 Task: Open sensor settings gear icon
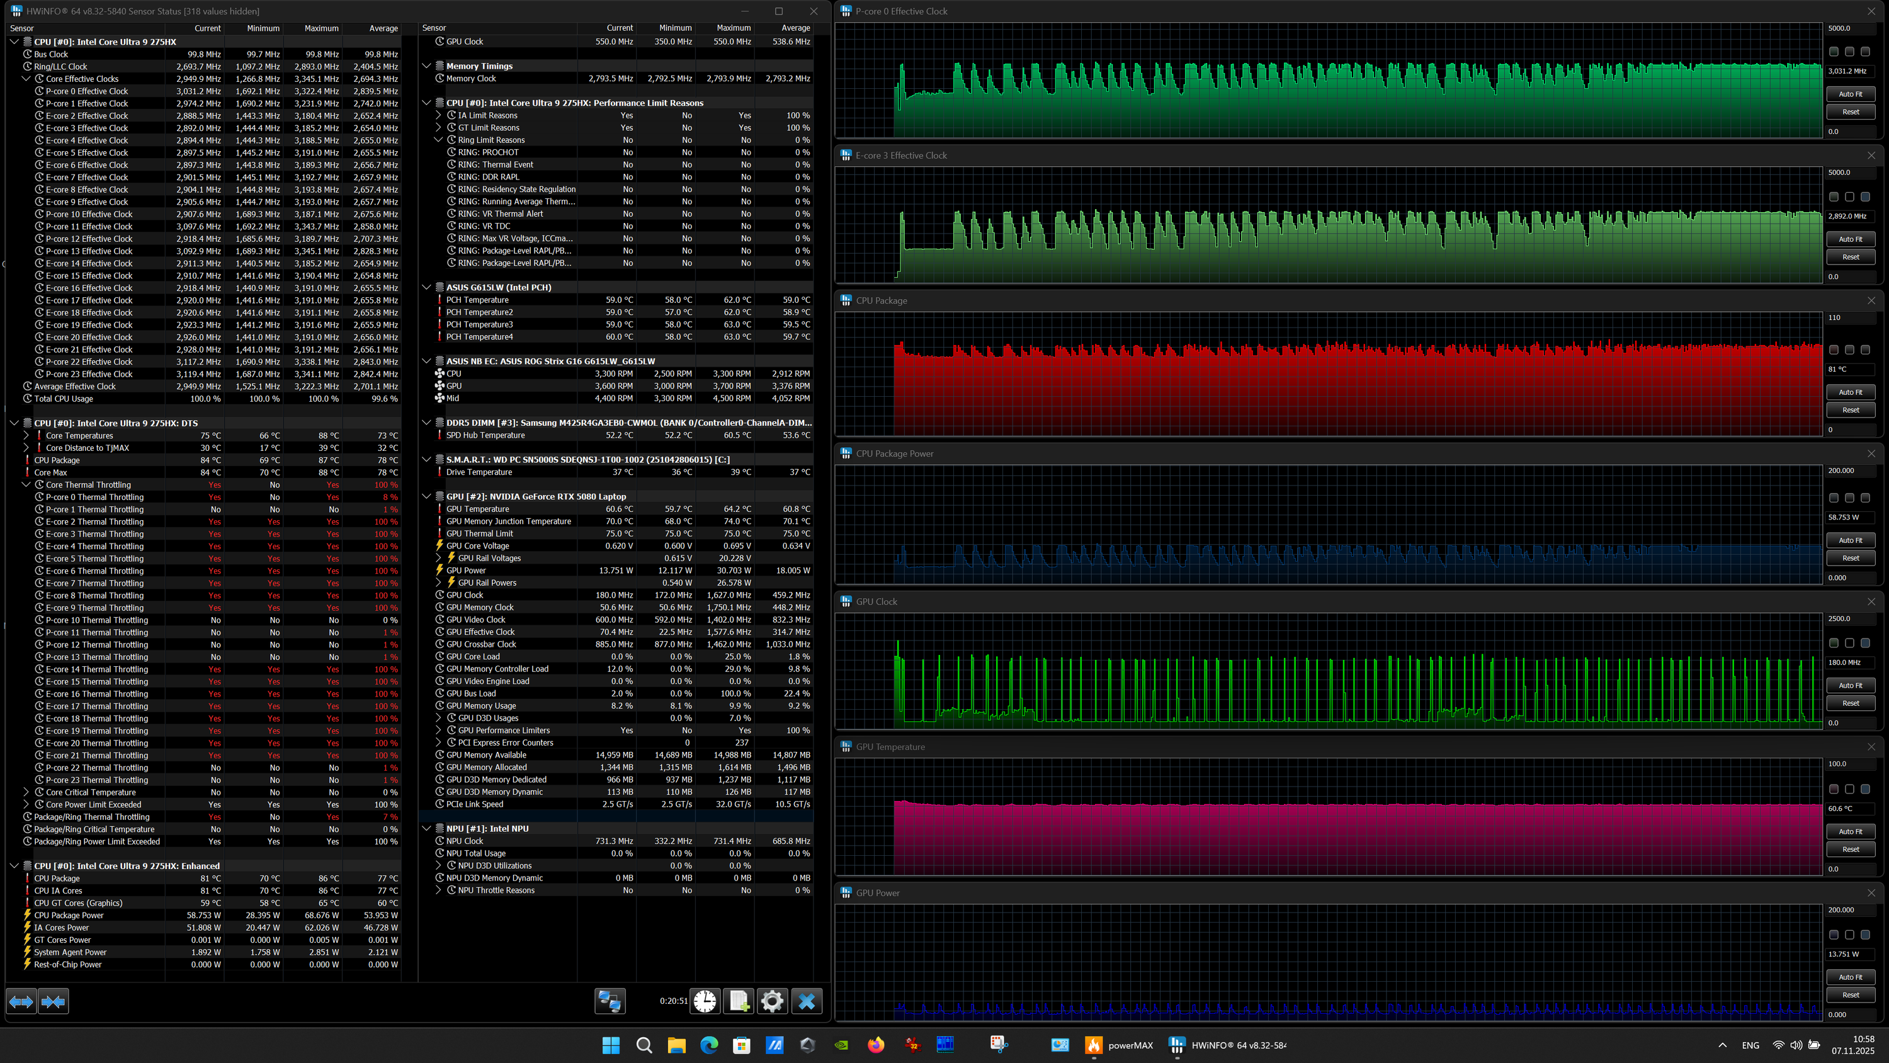pyautogui.click(x=772, y=1001)
